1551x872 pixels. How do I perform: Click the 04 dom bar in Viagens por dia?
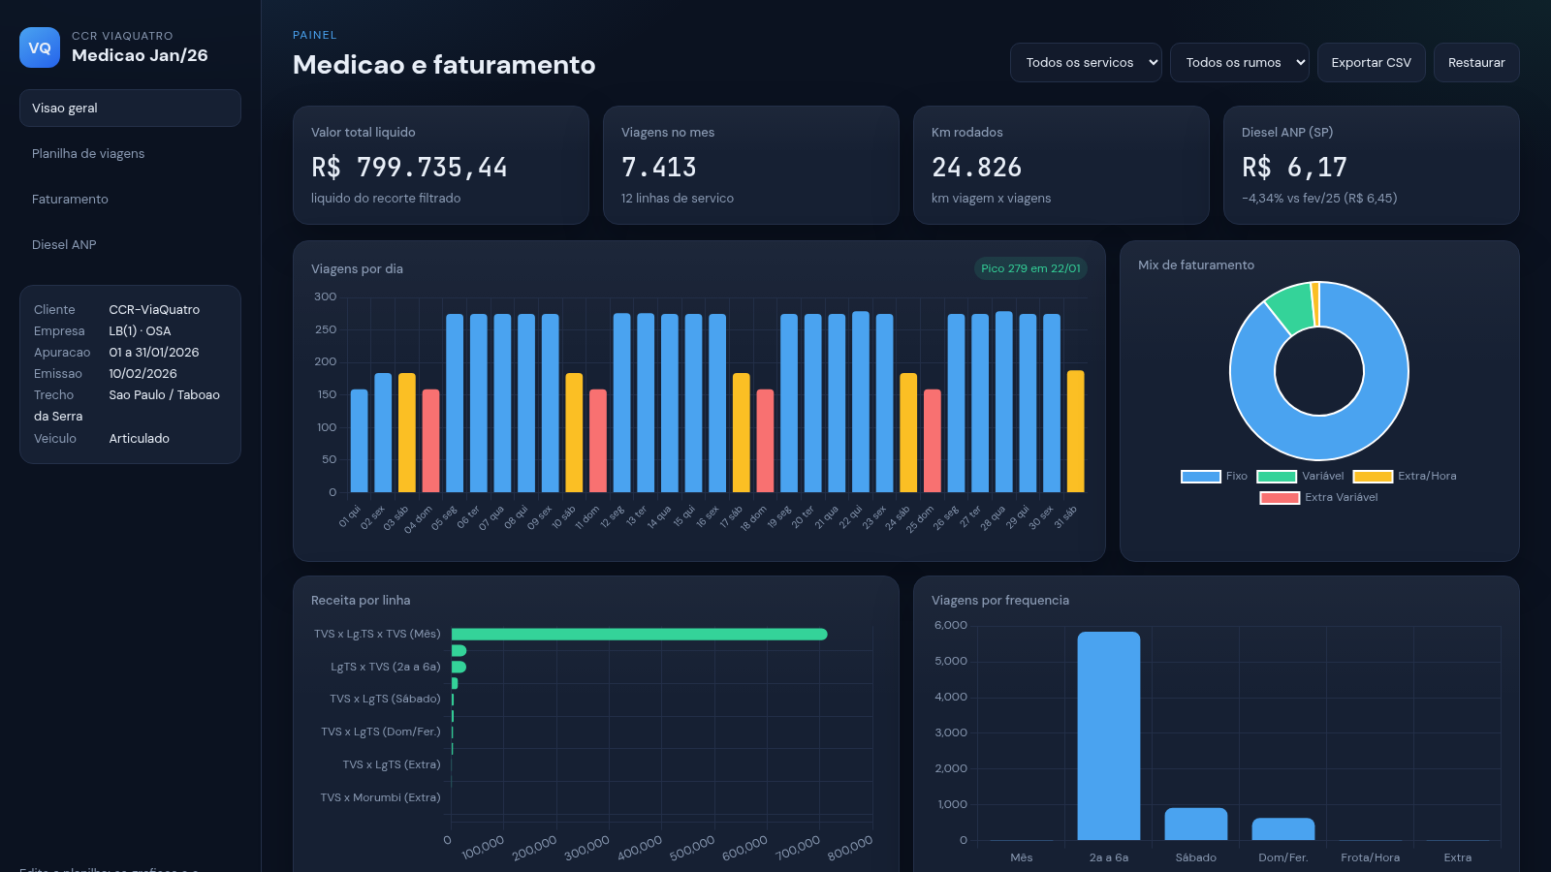tap(430, 441)
